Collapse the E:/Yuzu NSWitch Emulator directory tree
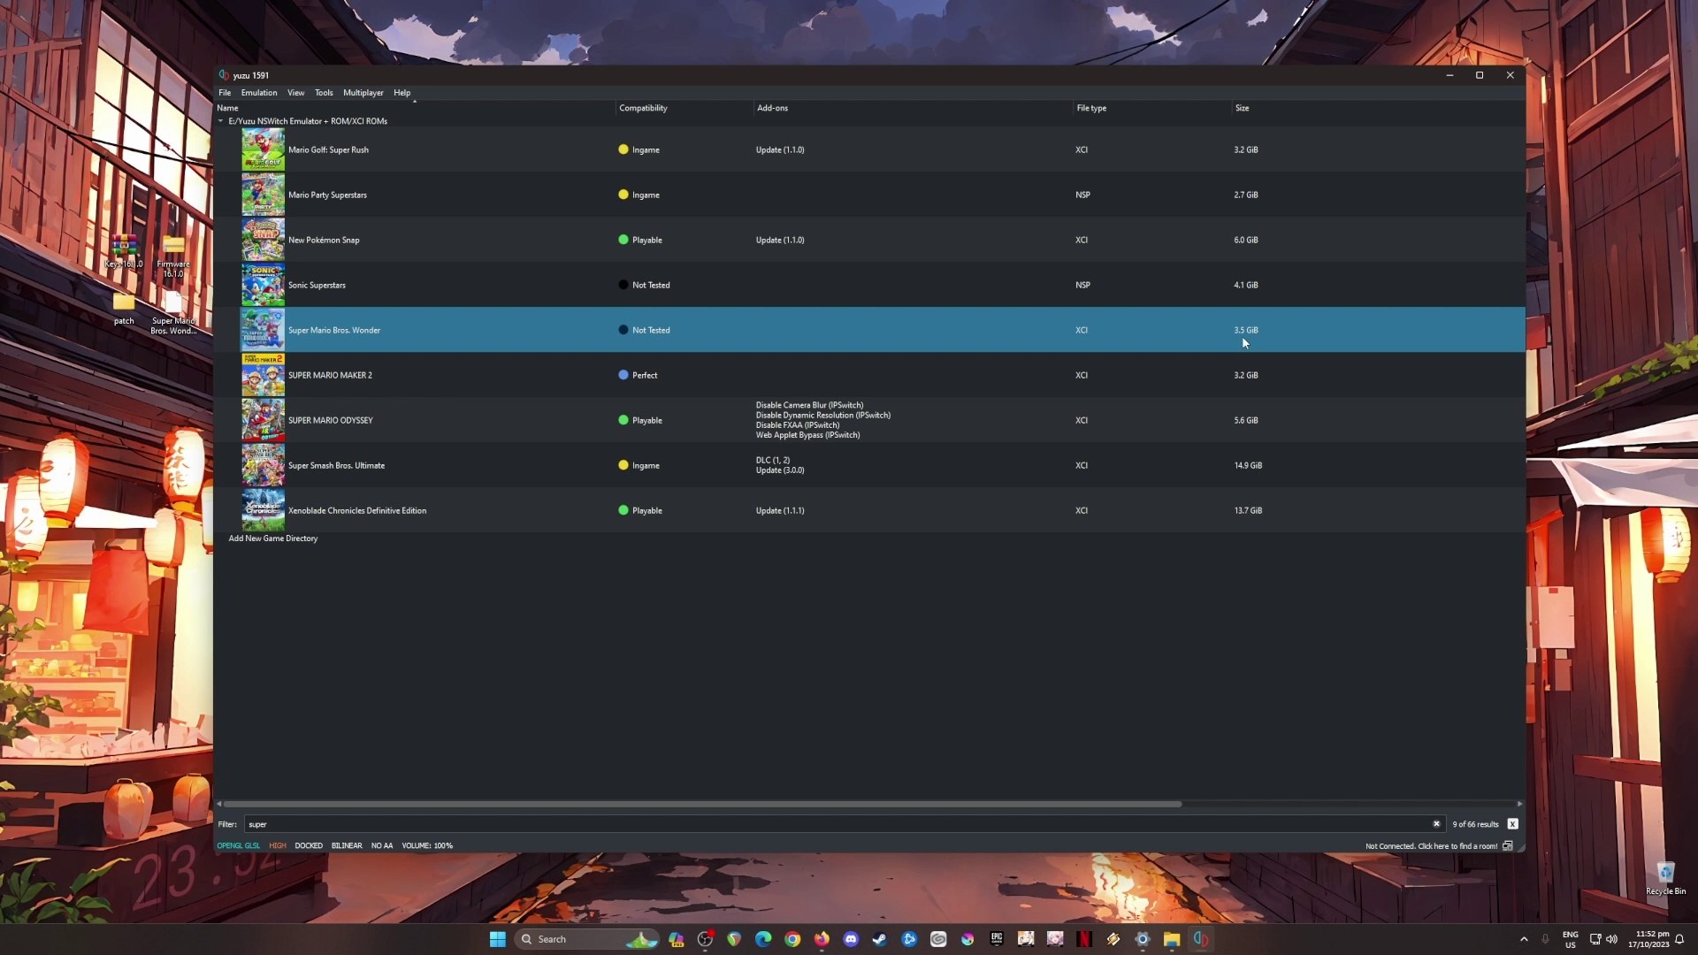Viewport: 1698px width, 955px height. click(x=221, y=121)
